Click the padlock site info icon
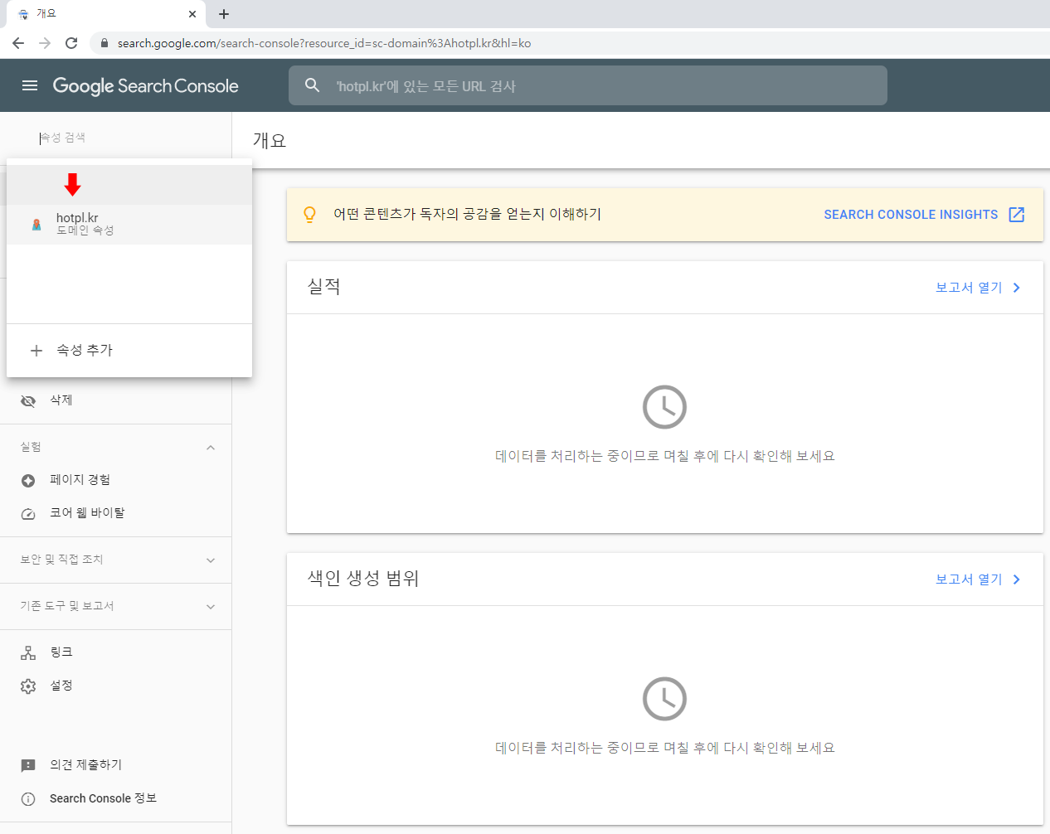The image size is (1050, 834). [104, 43]
